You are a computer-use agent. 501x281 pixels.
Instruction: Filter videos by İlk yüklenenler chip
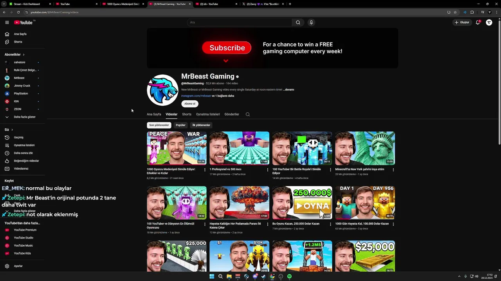pos(201,125)
